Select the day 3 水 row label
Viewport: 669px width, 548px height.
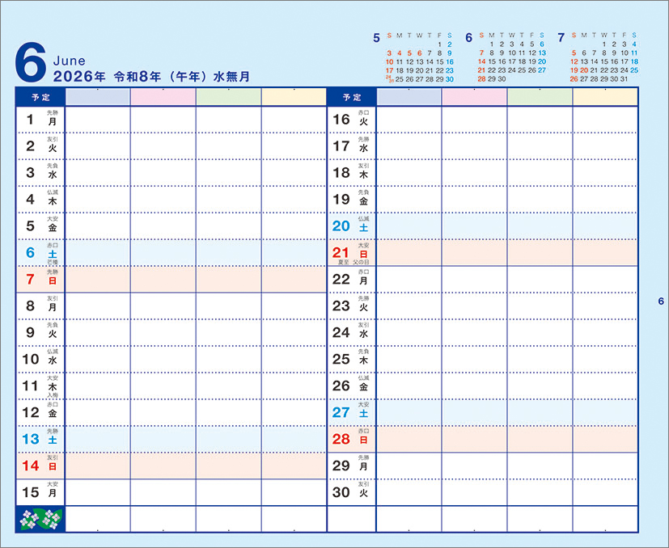click(40, 173)
